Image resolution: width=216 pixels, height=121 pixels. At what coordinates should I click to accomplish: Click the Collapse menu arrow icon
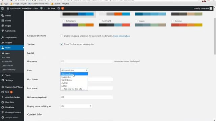click(3, 117)
